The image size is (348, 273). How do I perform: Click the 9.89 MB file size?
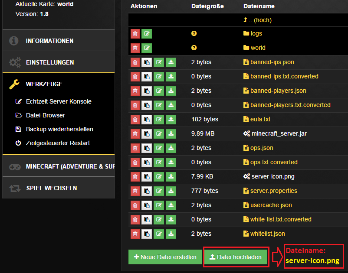coord(203,133)
